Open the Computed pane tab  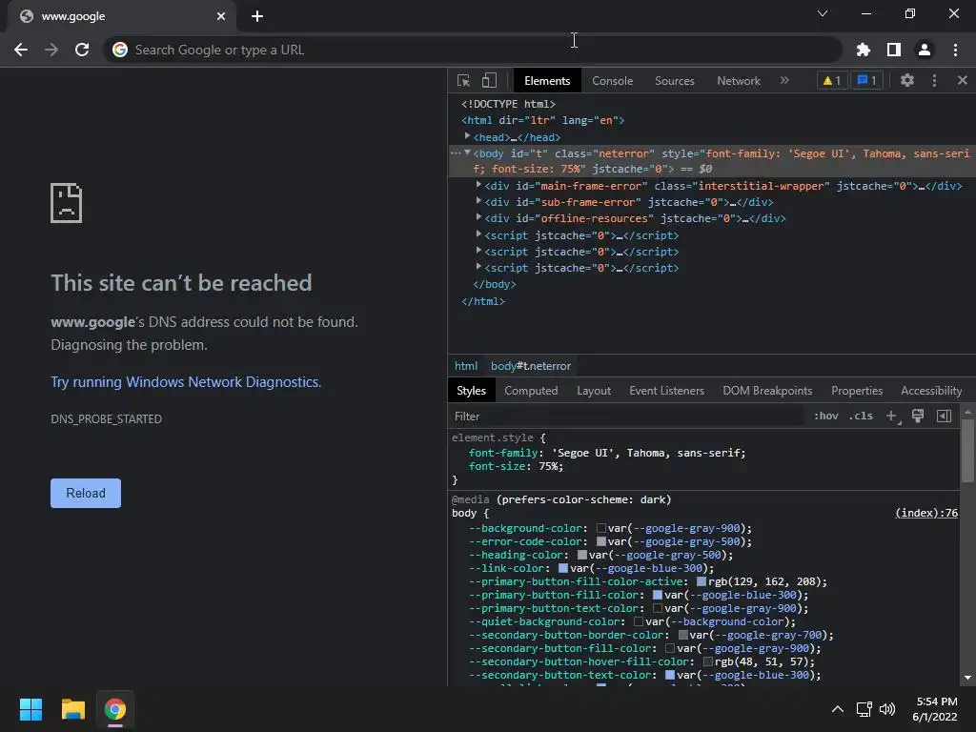[x=531, y=391]
